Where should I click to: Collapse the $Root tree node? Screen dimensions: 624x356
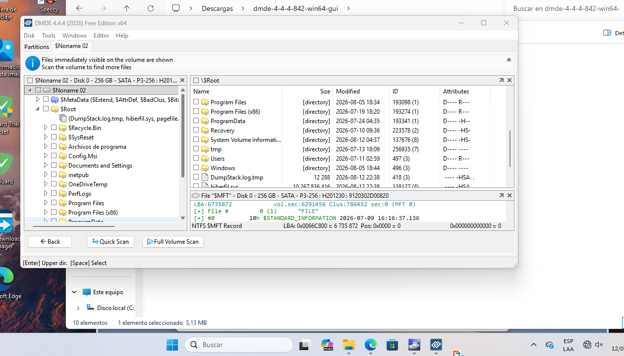pos(38,109)
